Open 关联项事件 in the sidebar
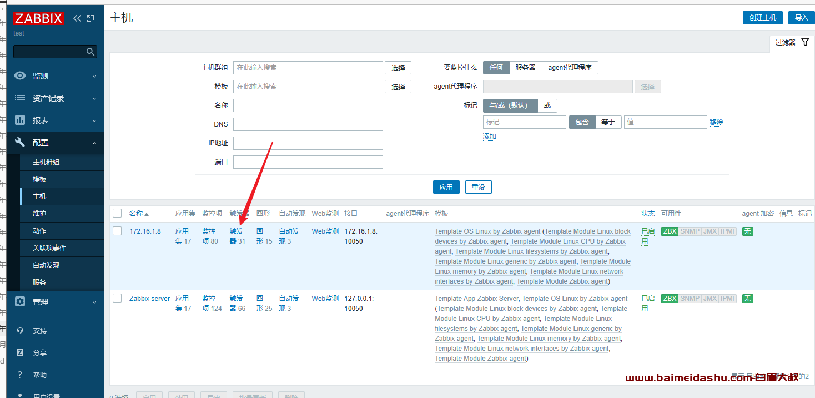This screenshot has width=815, height=398. pos(62,248)
